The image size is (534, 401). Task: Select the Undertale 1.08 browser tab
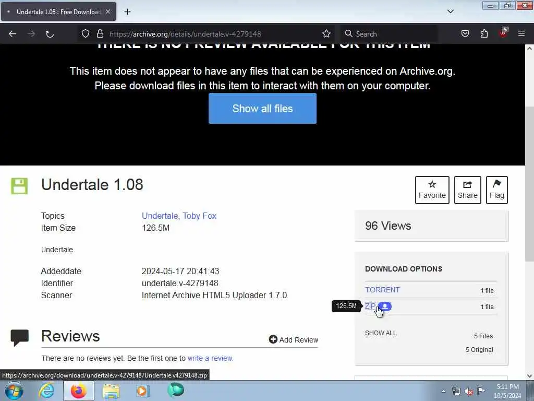pos(58,11)
